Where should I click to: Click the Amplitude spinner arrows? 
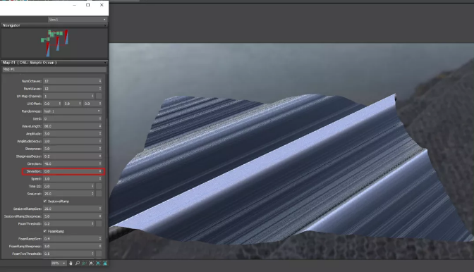[x=100, y=134]
